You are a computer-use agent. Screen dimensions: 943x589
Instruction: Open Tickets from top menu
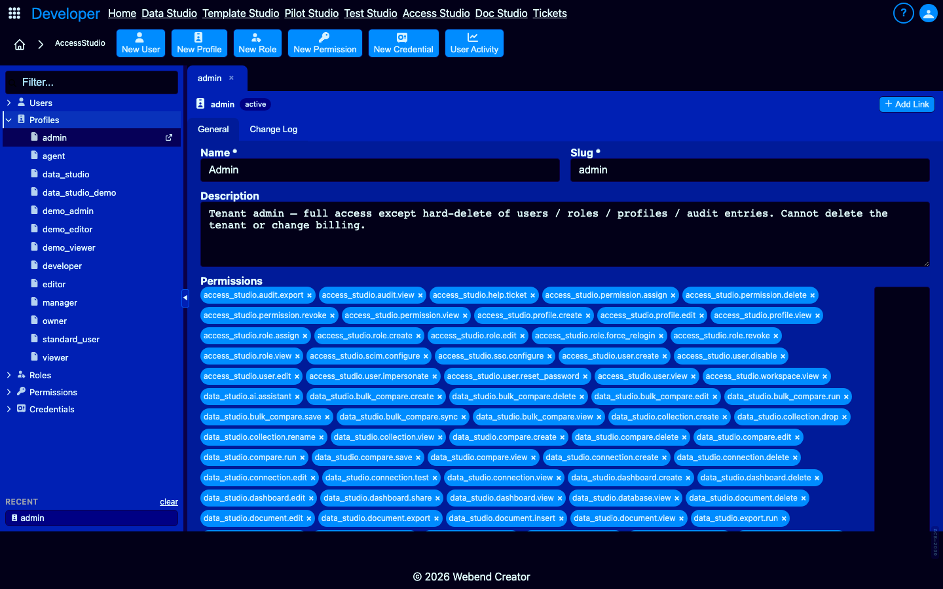pyautogui.click(x=549, y=13)
